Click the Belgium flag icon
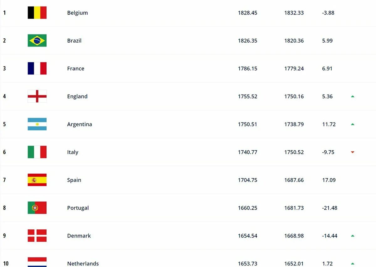The width and height of the screenshot is (376, 267). tap(37, 13)
